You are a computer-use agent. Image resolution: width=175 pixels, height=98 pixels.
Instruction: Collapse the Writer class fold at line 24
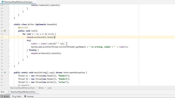9,24
